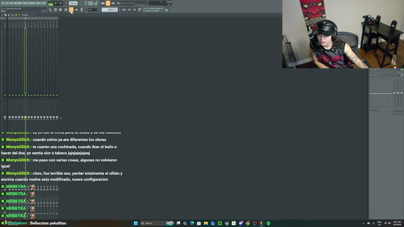Viewport: 404px width, 227px height.
Task: Open Spotify from taskbar
Action: point(268,223)
